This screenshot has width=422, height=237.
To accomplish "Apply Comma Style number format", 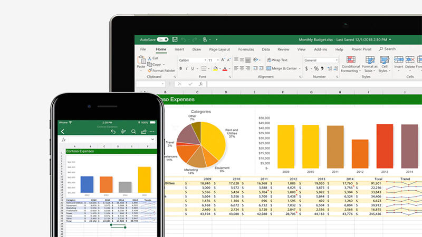I will (x=322, y=68).
